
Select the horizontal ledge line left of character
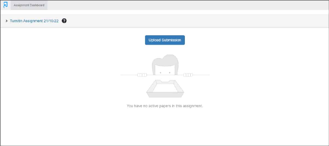[x=129, y=75]
